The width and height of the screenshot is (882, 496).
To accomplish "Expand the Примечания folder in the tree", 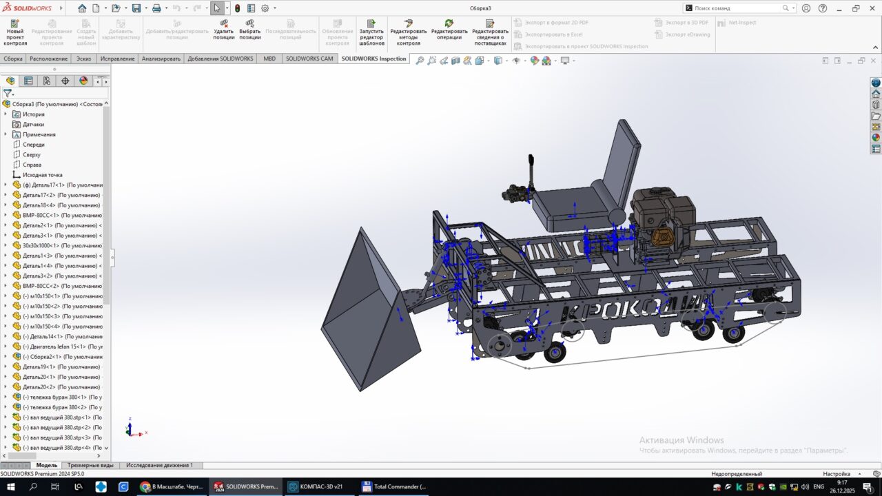I will click(x=6, y=134).
